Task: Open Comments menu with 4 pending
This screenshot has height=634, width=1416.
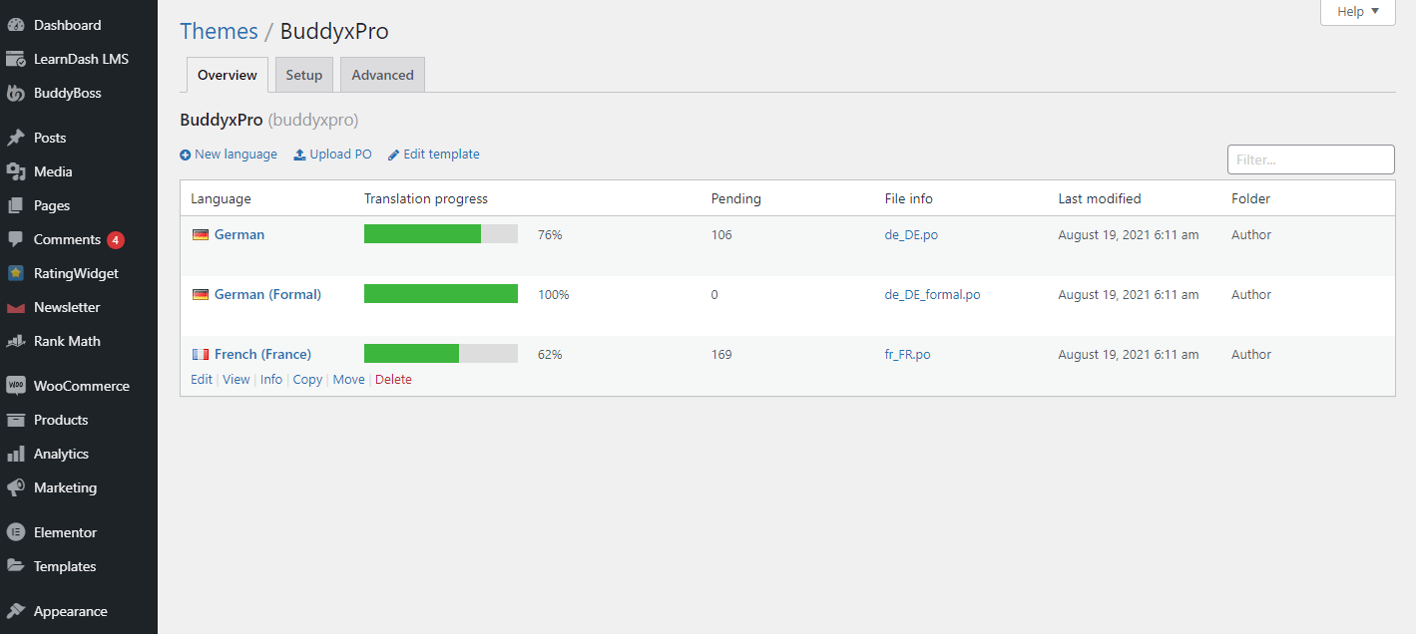Action: pyautogui.click(x=67, y=239)
